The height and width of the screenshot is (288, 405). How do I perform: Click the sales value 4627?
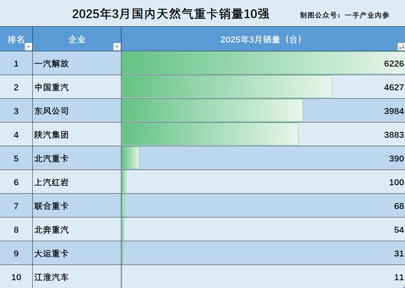pos(394,87)
